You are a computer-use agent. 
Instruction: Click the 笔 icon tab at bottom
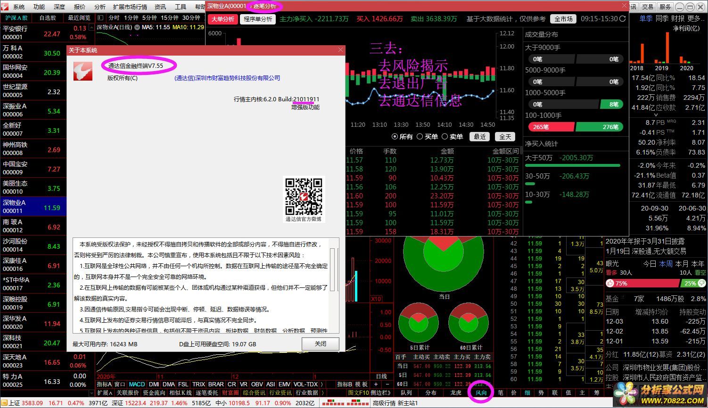[501, 392]
